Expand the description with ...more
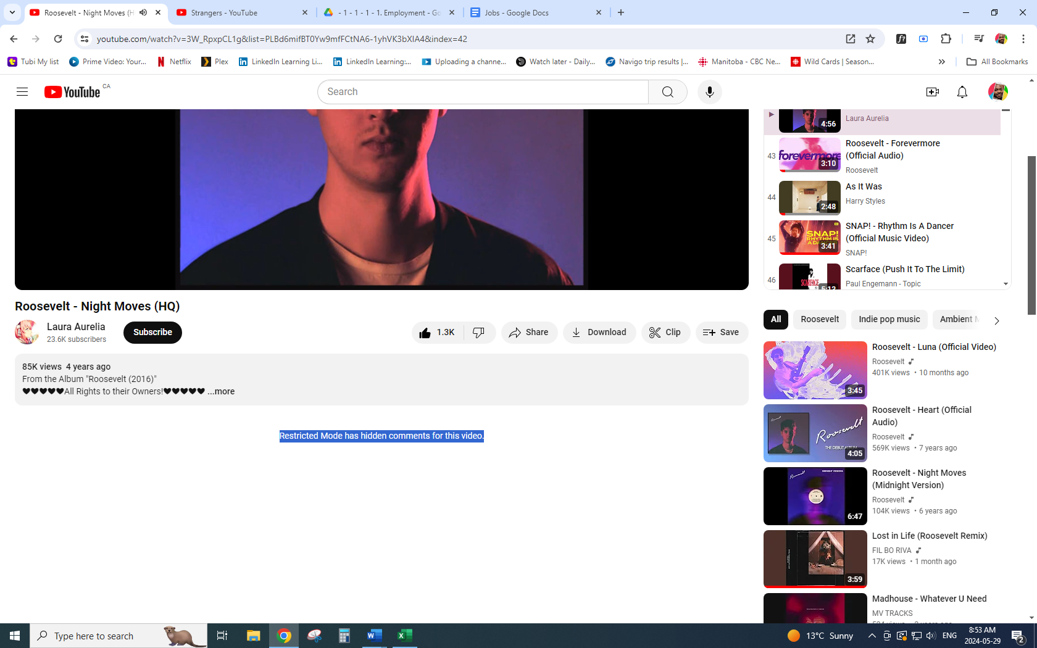 coord(221,391)
